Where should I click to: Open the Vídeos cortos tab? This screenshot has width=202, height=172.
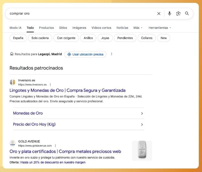[101, 28]
